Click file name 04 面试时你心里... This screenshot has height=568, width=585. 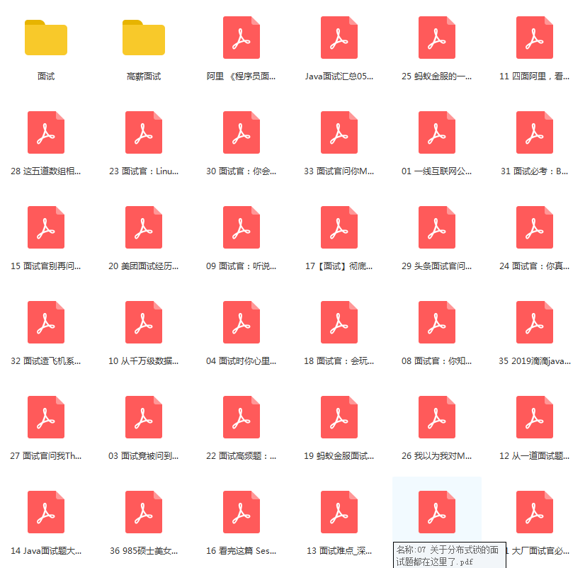click(242, 361)
